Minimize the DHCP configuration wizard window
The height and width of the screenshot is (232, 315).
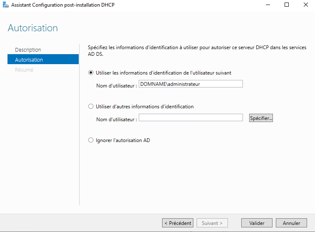(x=267, y=5)
